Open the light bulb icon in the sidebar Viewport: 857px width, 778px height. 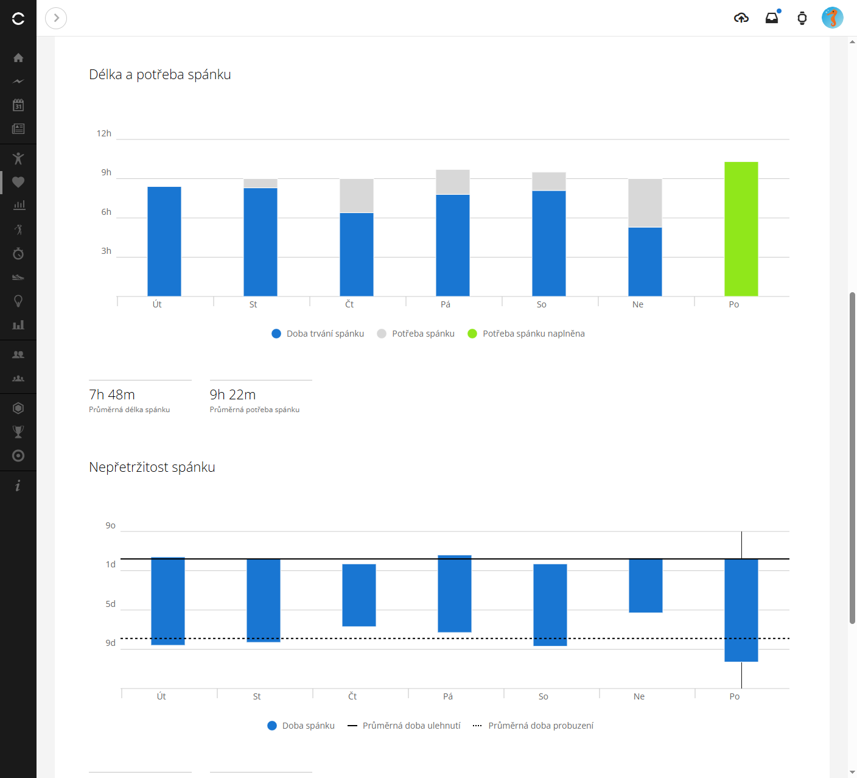[18, 301]
